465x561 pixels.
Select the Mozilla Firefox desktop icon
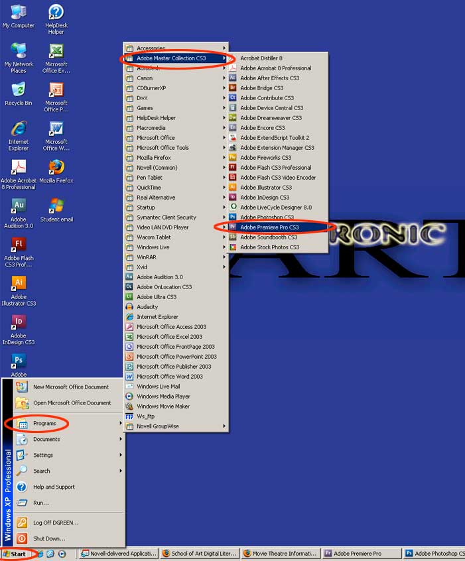point(56,171)
